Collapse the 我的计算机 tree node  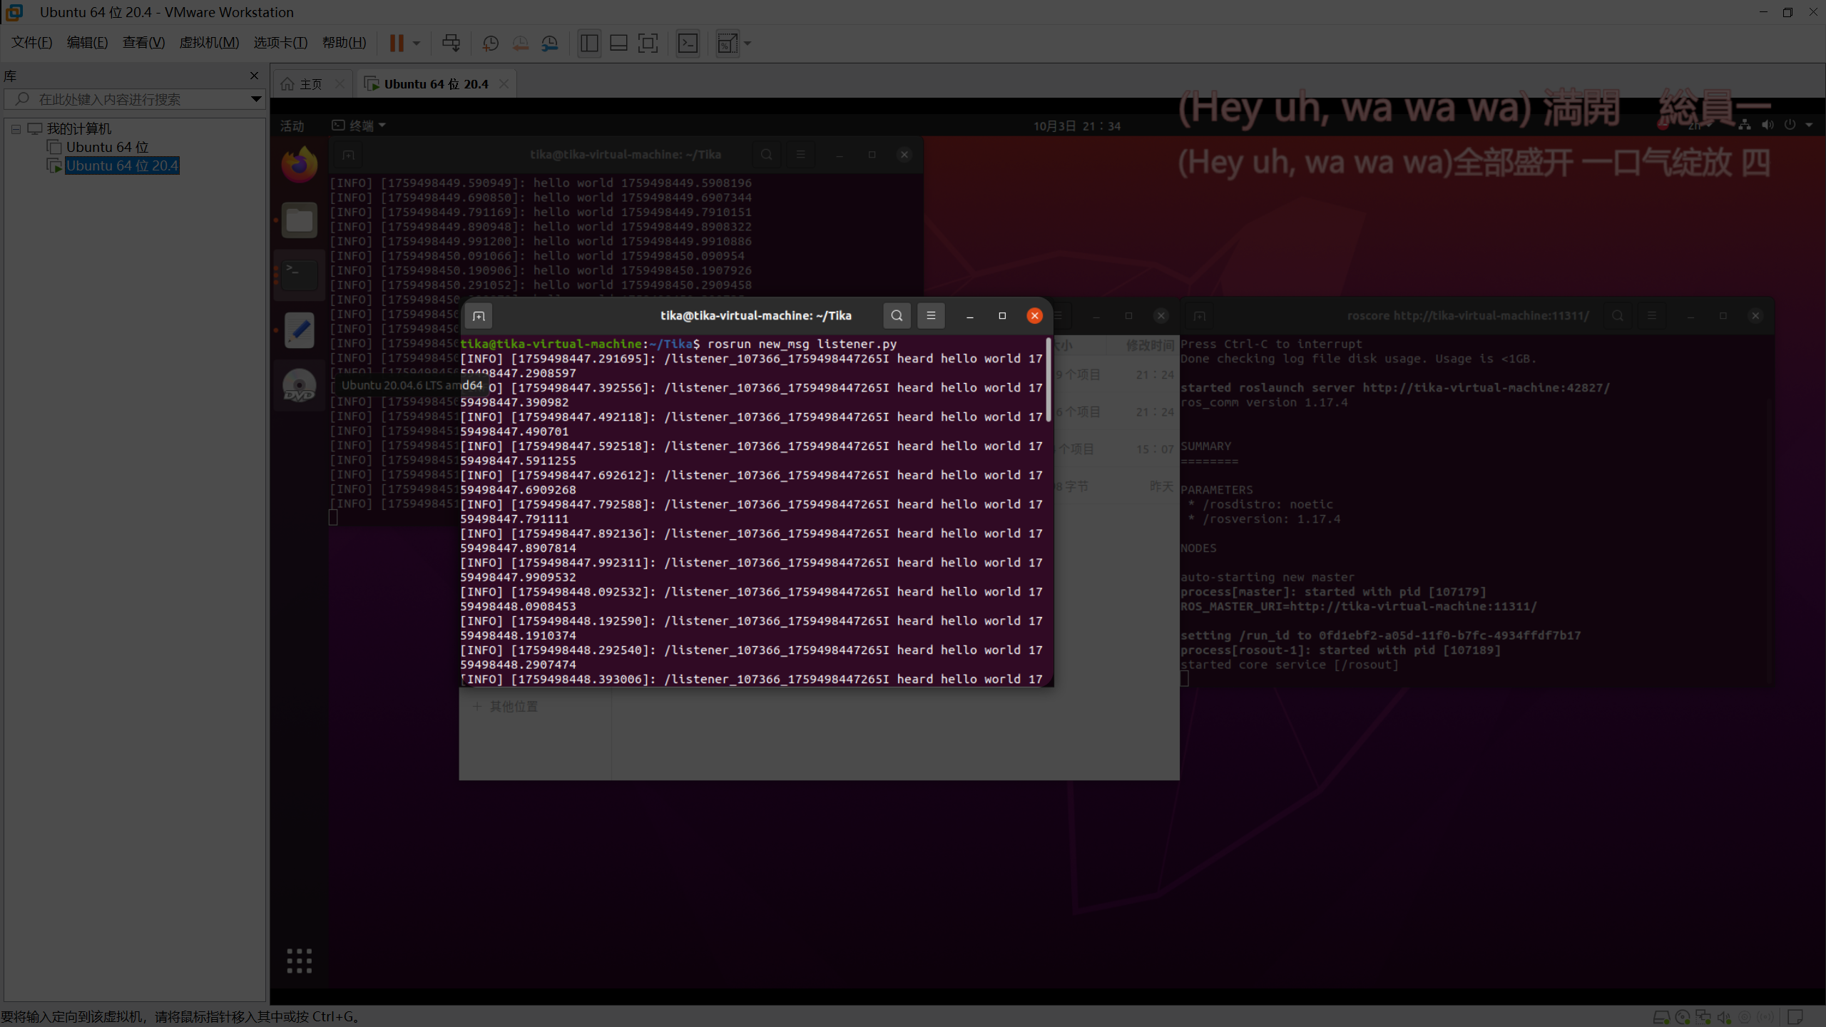[16, 129]
